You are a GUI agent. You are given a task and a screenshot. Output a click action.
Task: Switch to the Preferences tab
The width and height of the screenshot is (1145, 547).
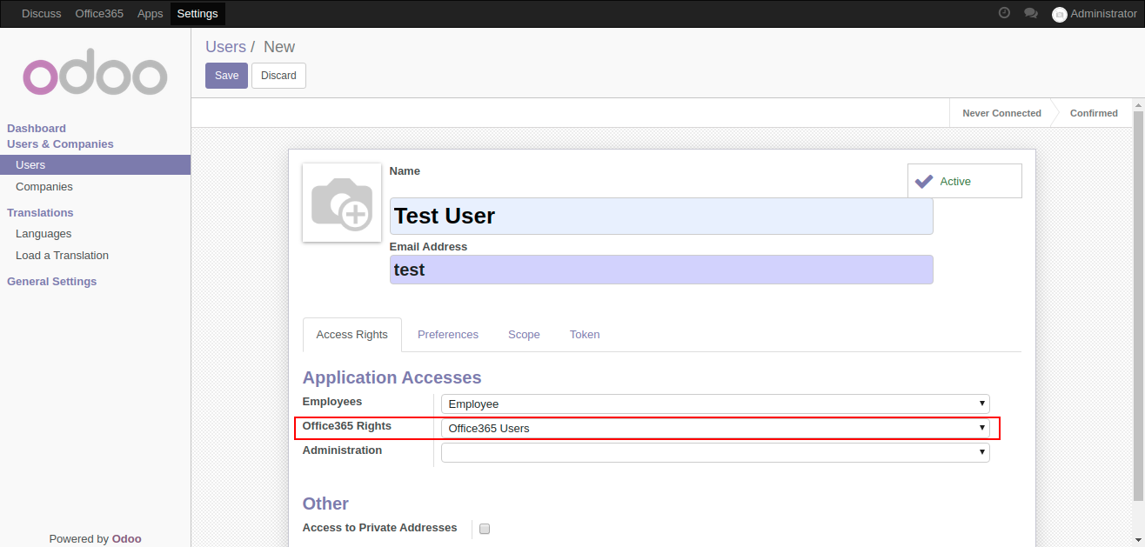point(448,335)
